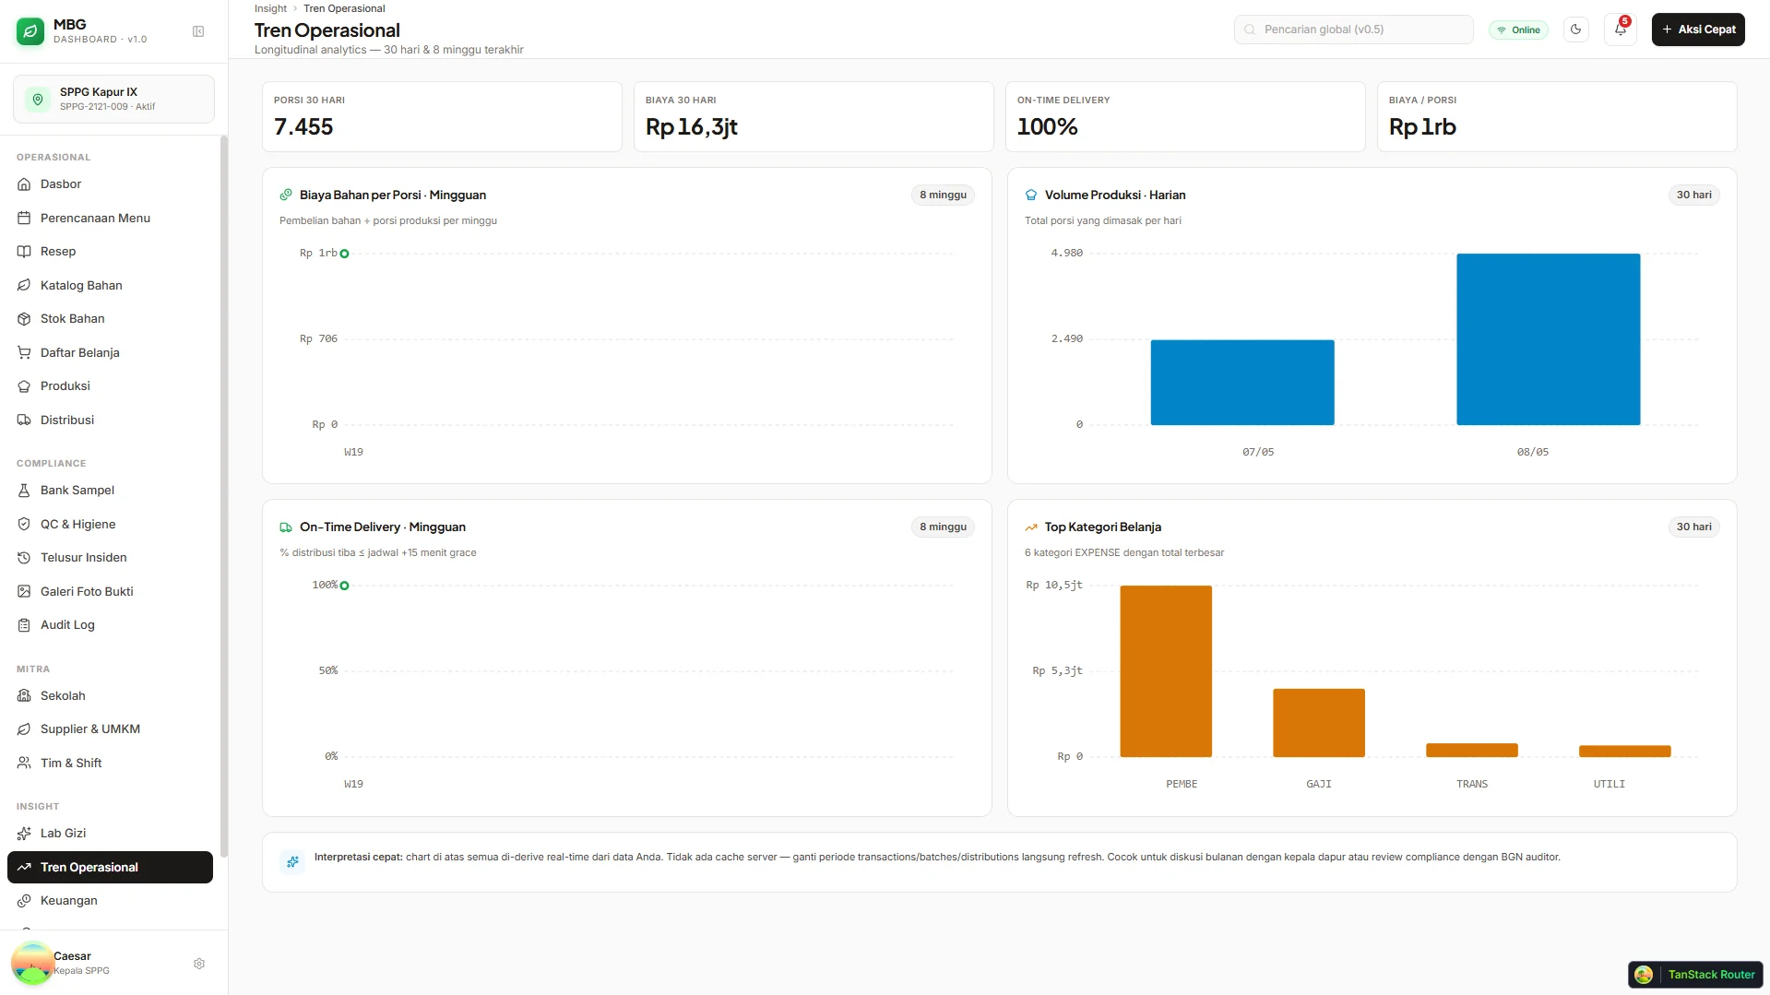Click the MBG leaf logo icon
Screen dimensions: 1770x995
point(30,31)
